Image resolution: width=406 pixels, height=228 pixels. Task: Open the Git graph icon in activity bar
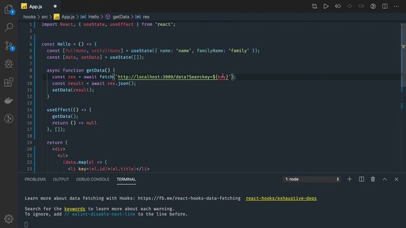pyautogui.click(x=9, y=118)
